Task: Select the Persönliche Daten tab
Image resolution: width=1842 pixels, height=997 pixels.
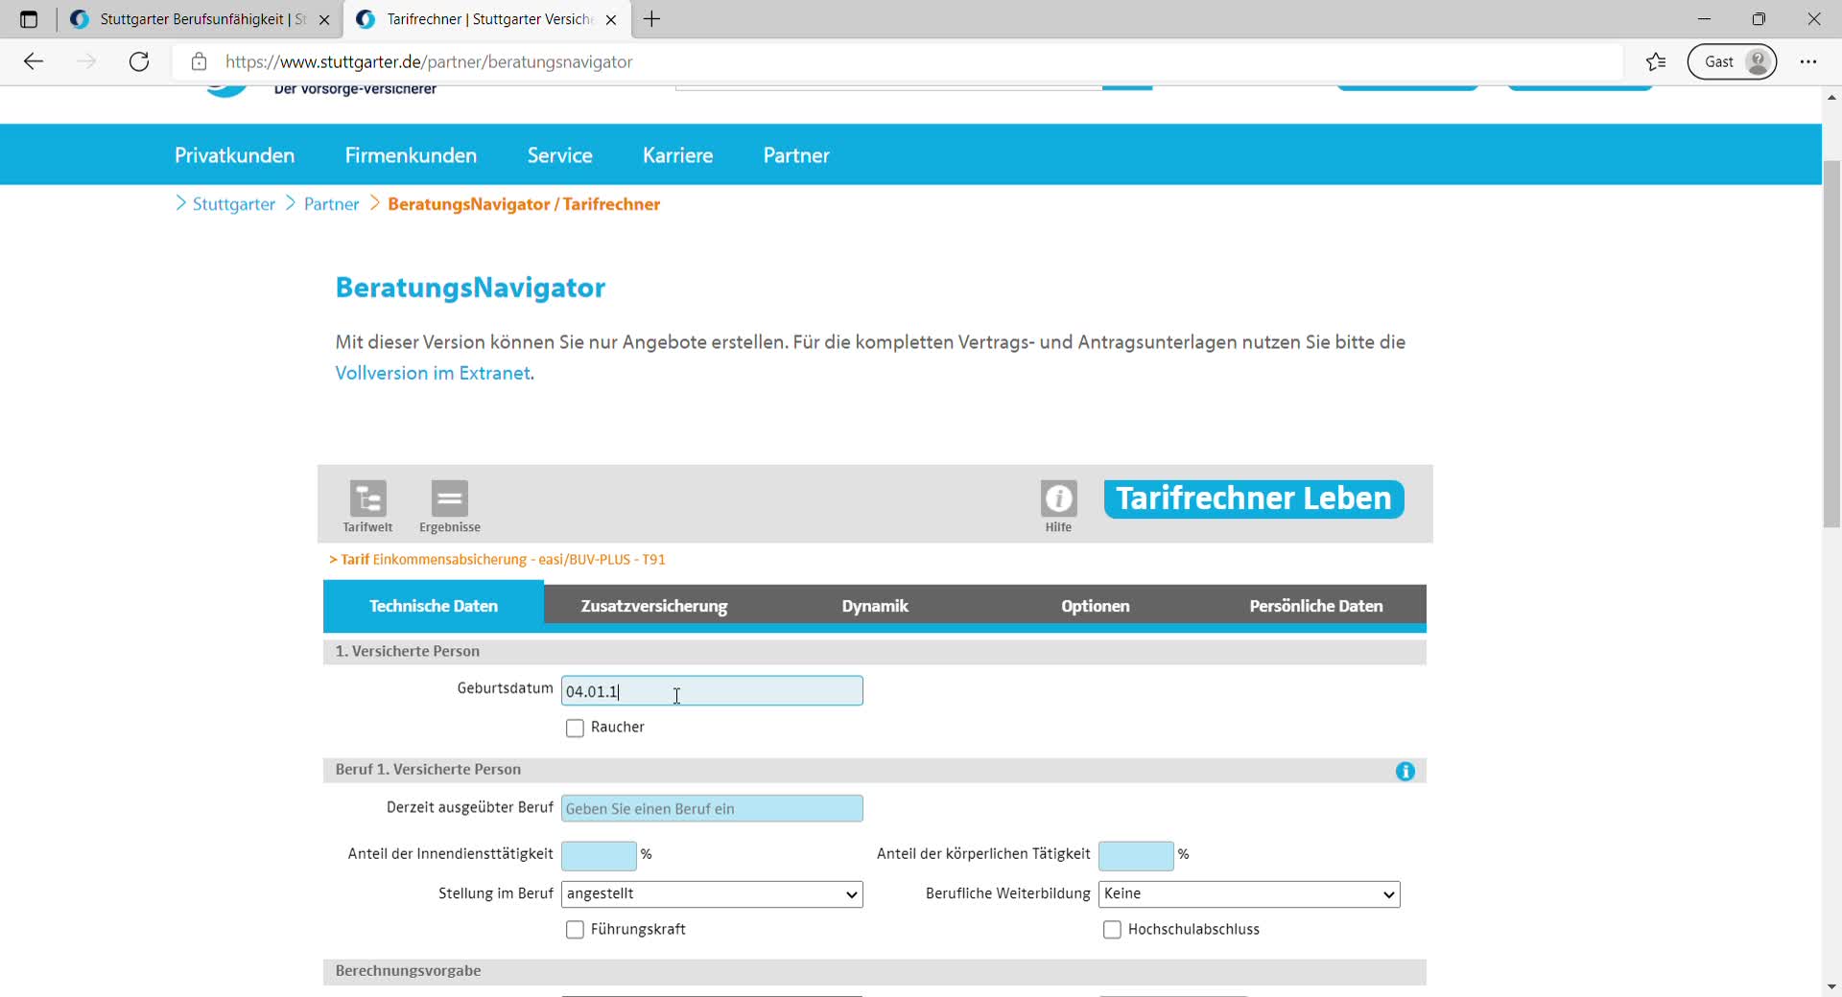Action: (1315, 606)
